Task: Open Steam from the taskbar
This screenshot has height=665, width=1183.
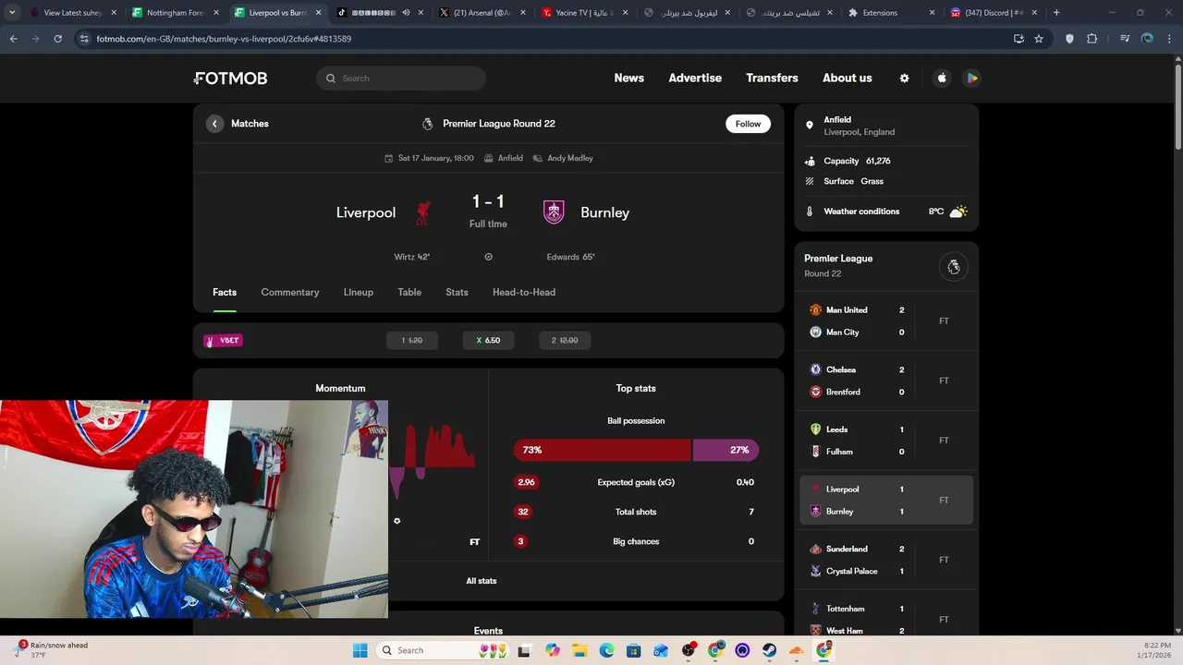Action: 769,650
